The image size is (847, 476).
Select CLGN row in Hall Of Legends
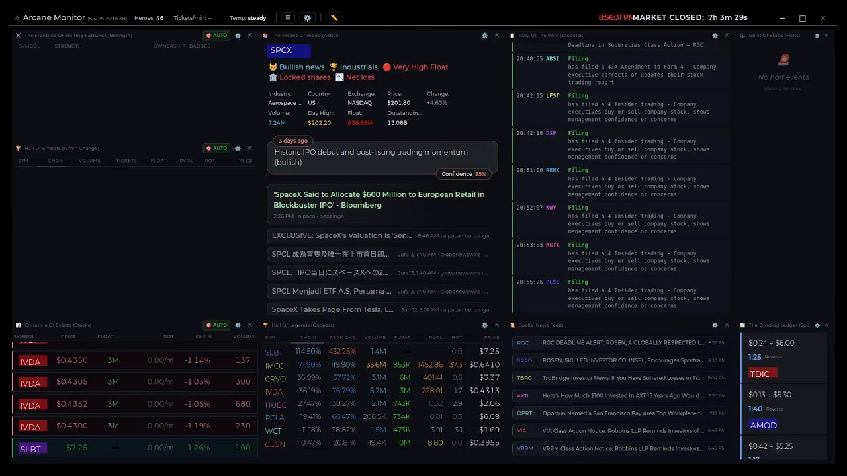click(x=382, y=444)
